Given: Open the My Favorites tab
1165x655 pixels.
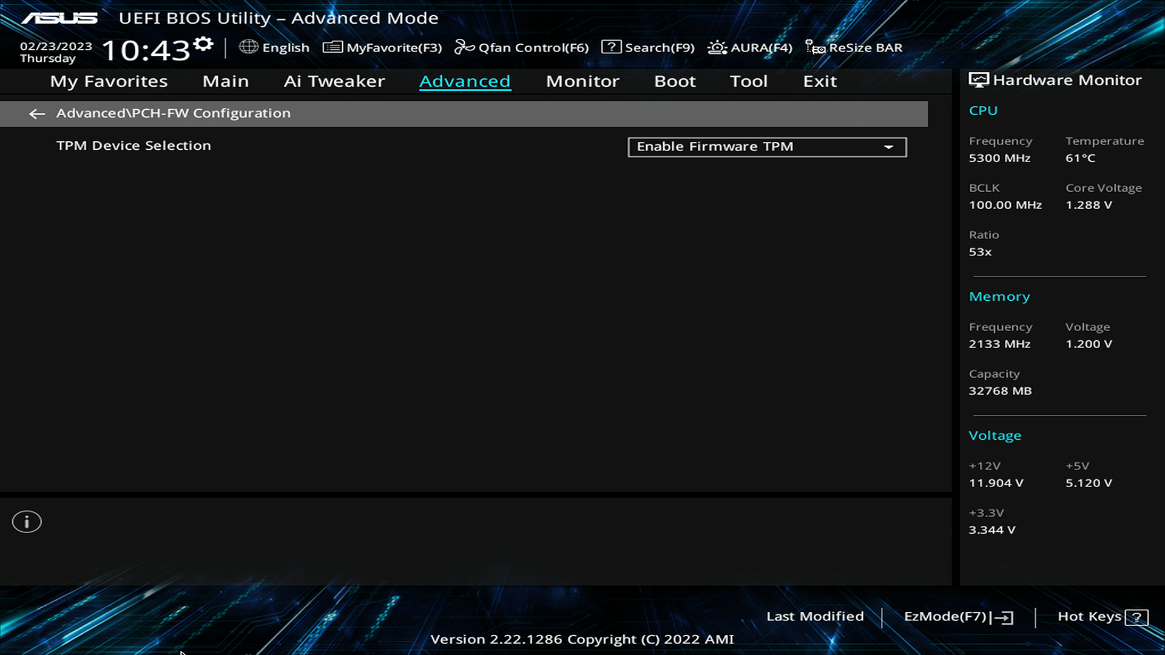Looking at the screenshot, I should 109,81.
